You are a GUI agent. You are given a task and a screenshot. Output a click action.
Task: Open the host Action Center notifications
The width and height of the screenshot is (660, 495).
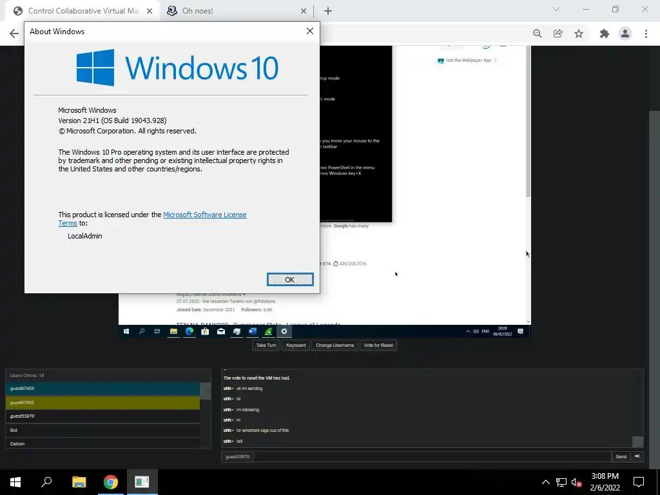tap(639, 482)
